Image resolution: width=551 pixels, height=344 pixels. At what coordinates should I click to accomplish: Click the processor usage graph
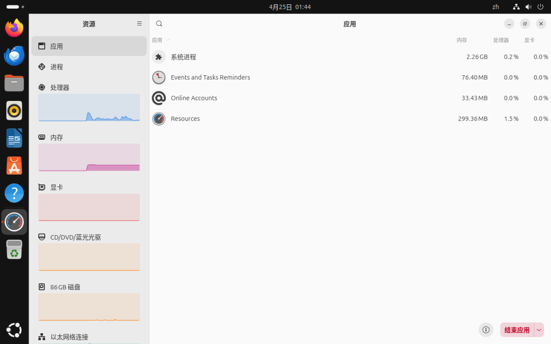coord(89,107)
